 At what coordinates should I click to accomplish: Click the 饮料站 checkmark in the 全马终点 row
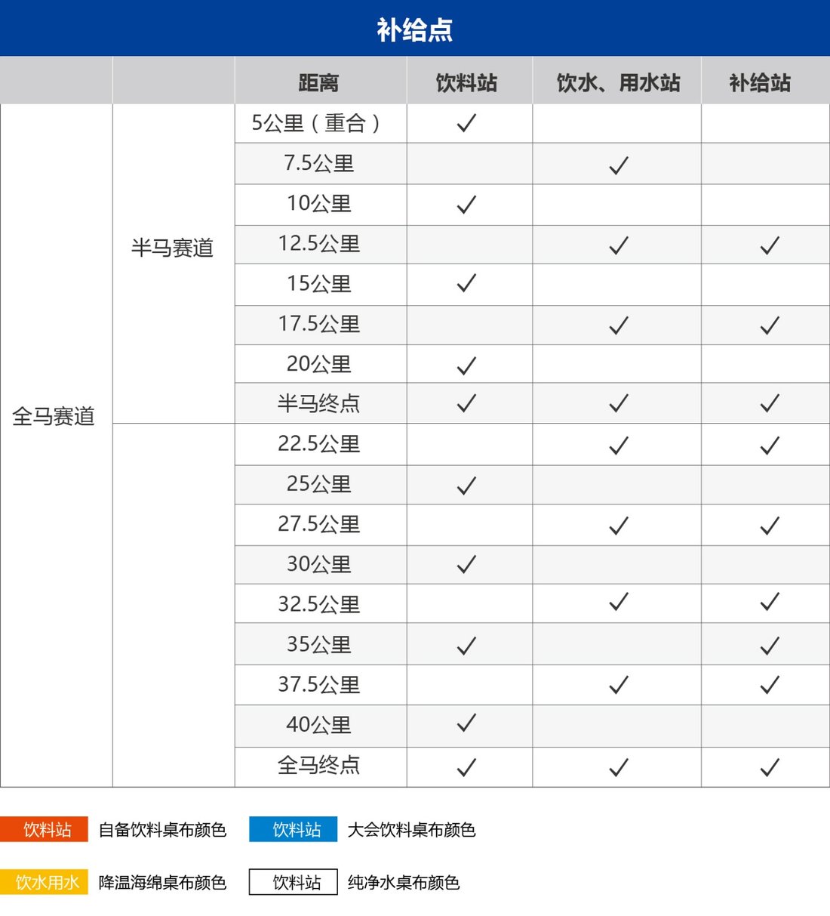467,768
